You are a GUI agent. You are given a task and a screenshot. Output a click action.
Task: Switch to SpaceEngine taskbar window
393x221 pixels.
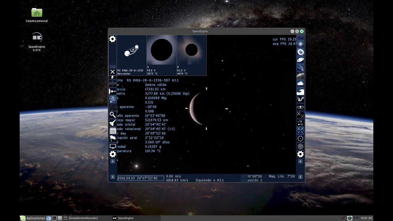(136, 218)
